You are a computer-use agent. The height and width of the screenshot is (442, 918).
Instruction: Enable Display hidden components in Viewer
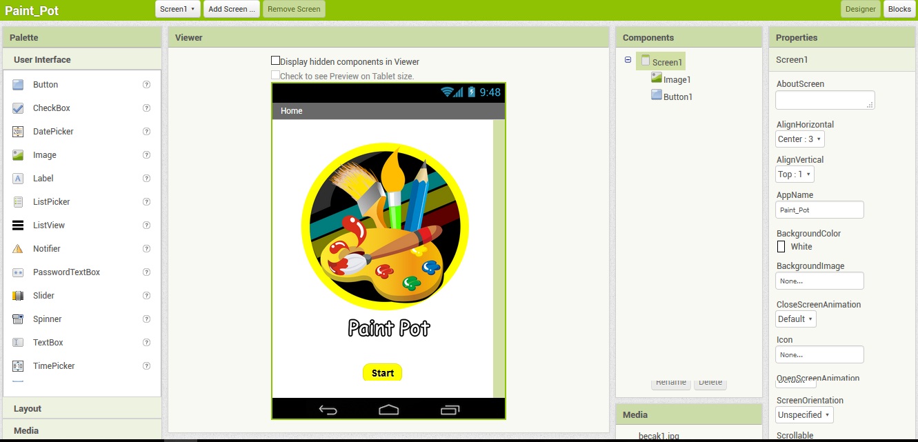[275, 60]
